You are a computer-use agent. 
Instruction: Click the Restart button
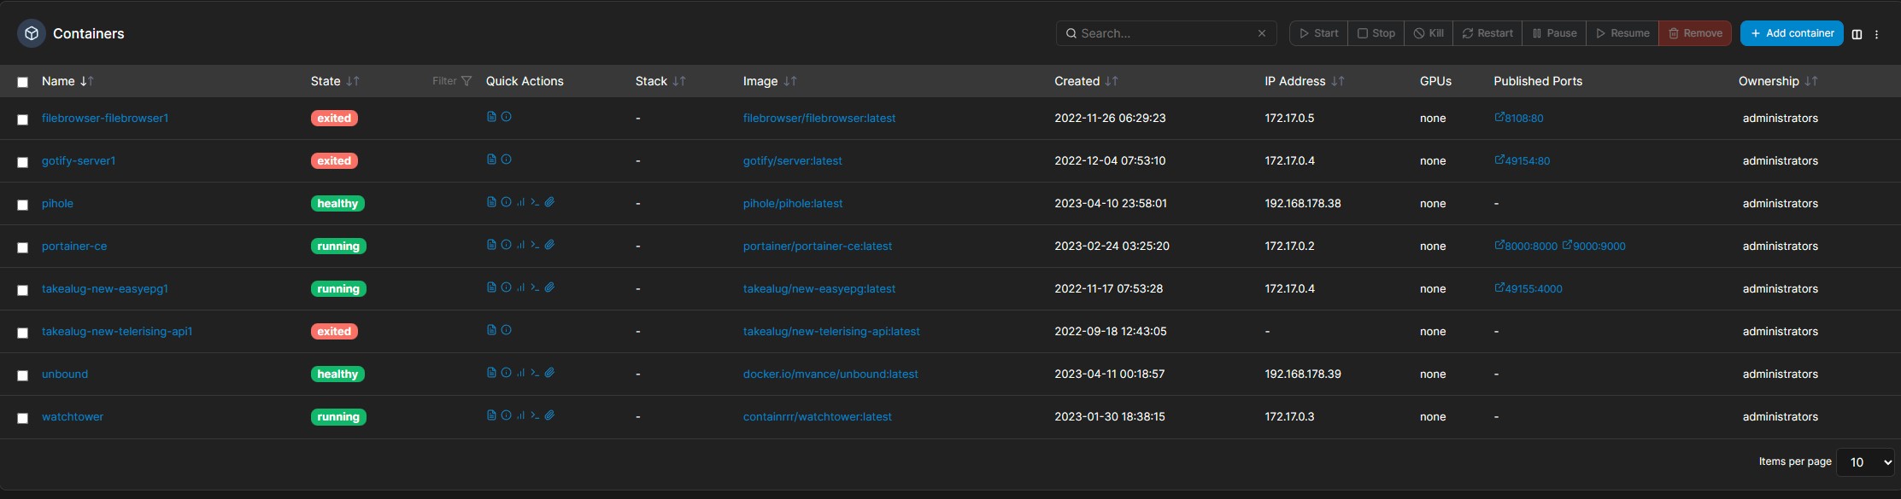pyautogui.click(x=1487, y=33)
